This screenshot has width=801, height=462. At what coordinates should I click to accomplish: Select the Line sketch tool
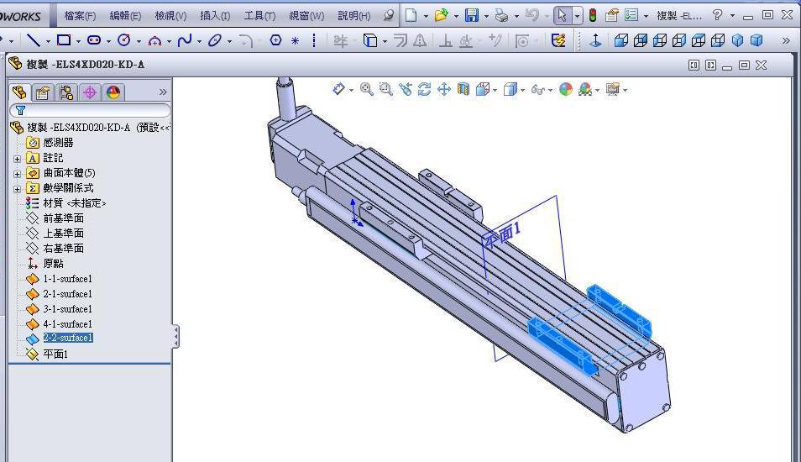pyautogui.click(x=33, y=40)
